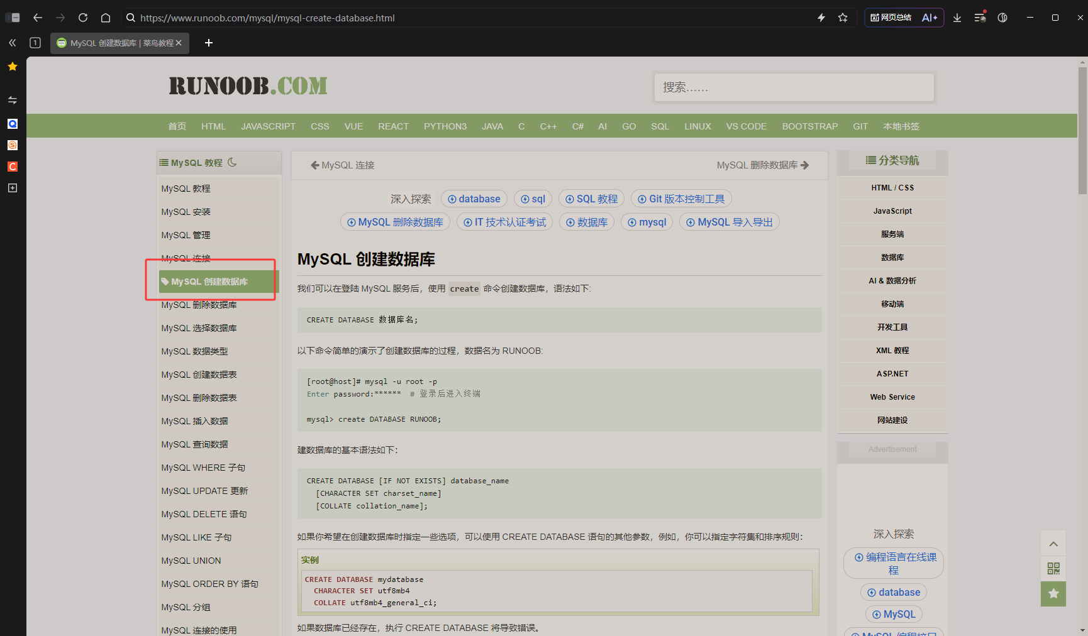
Task: Open the RUNOOB.COM logo
Action: coord(248,86)
